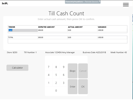This screenshot has height=100, width=133.
Task: Close the RemotelyAnywhere remote session banner
Action: (99, 1)
